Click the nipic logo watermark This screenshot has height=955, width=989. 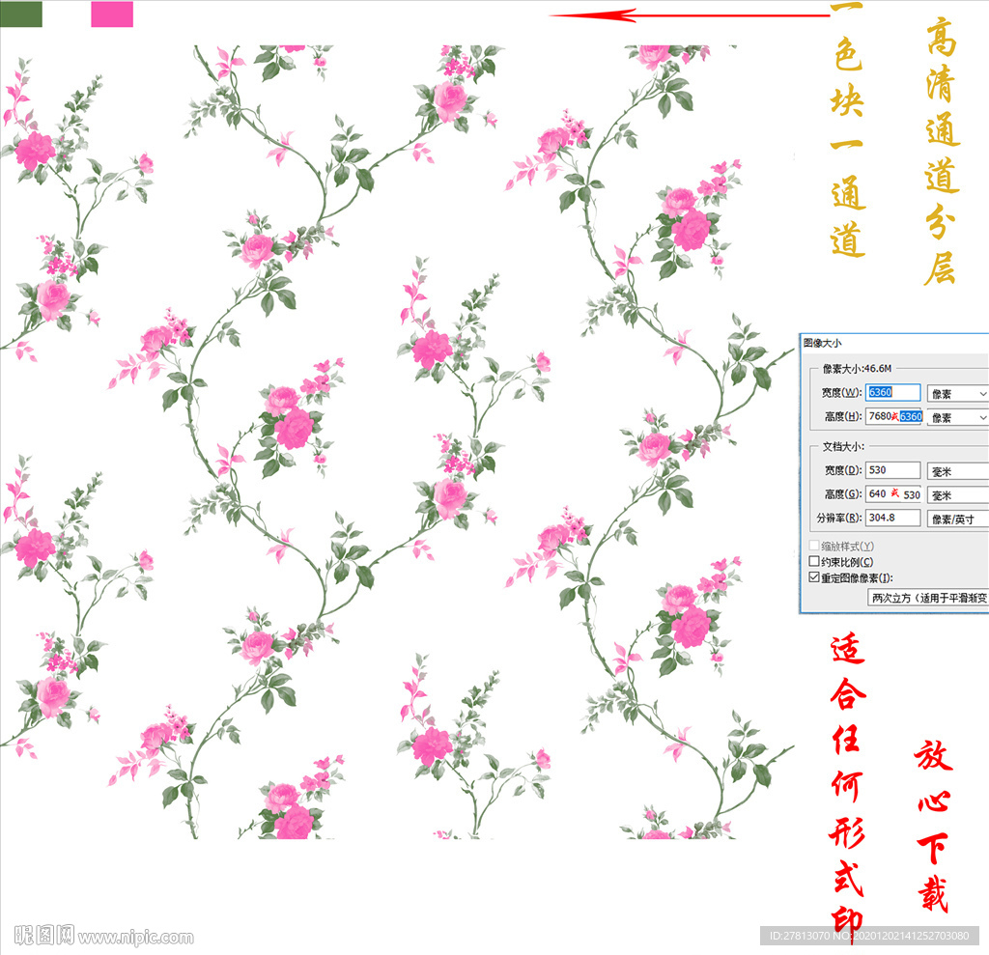(x=43, y=935)
